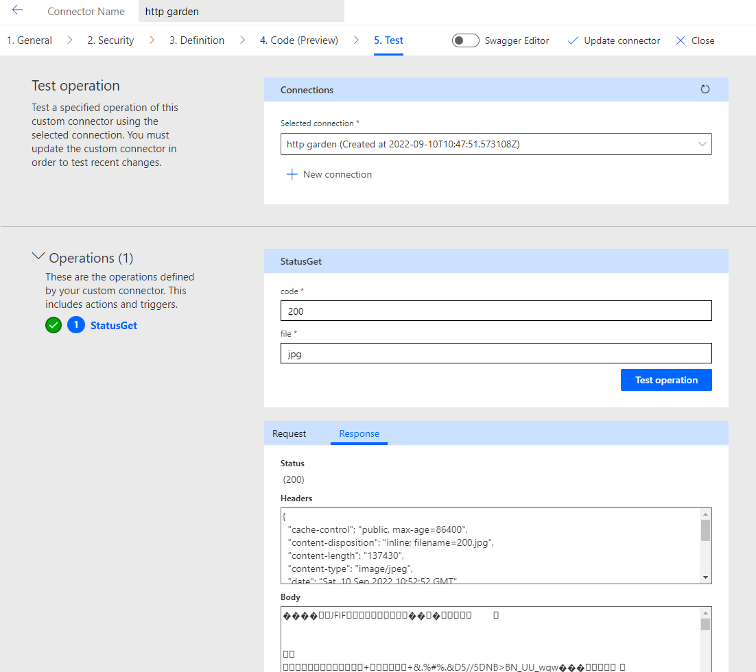
Task: Click the plus icon for New connection
Action: click(x=292, y=174)
